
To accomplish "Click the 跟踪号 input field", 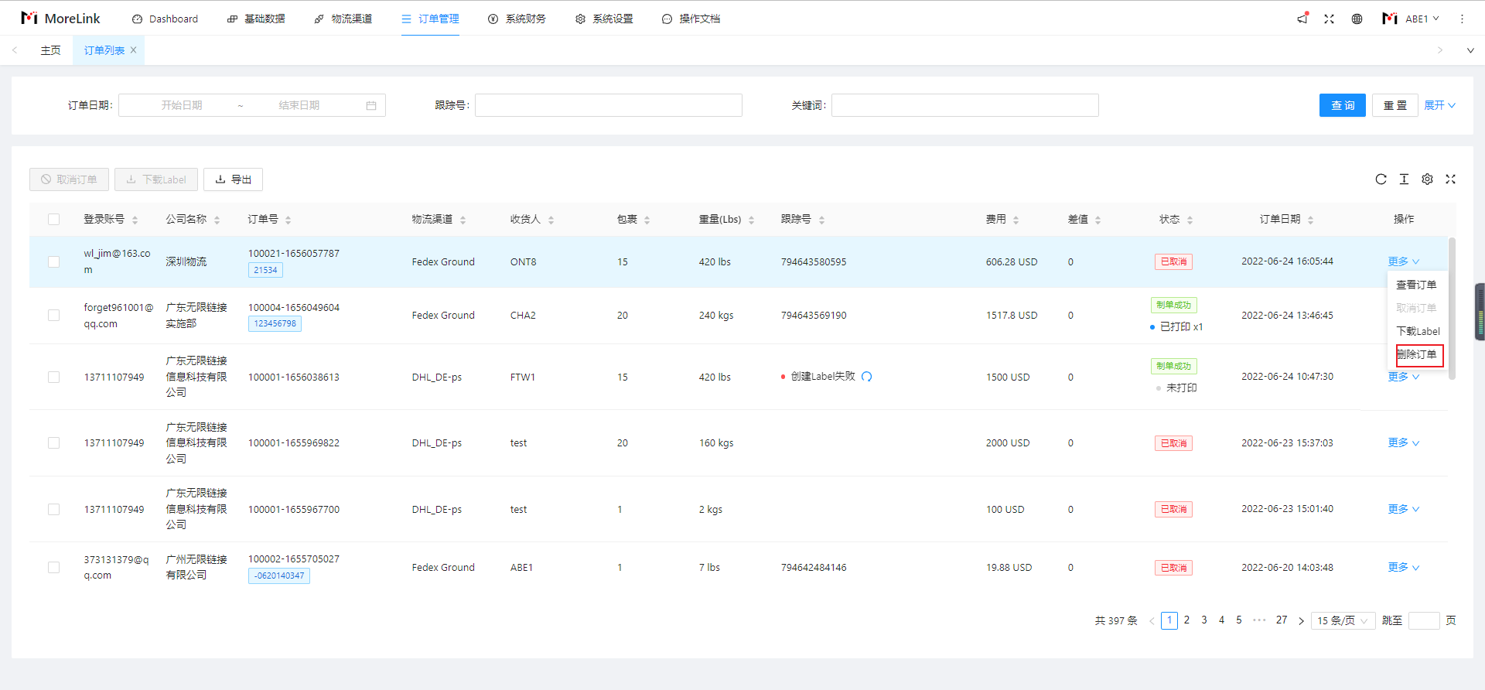I will [608, 105].
